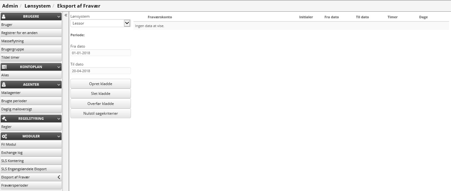Collapse the Brugere section chevron

(59, 16)
